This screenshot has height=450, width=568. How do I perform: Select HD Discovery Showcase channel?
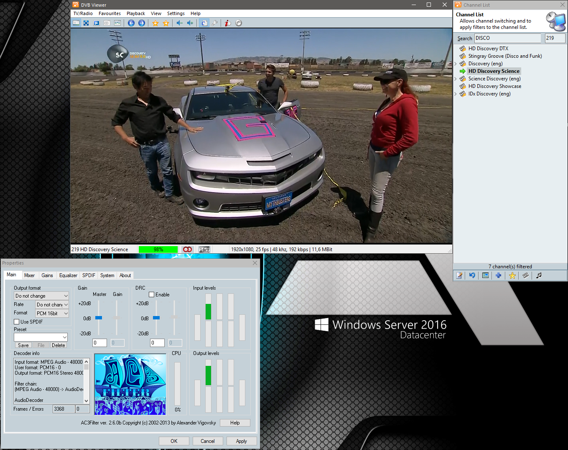[x=495, y=86]
